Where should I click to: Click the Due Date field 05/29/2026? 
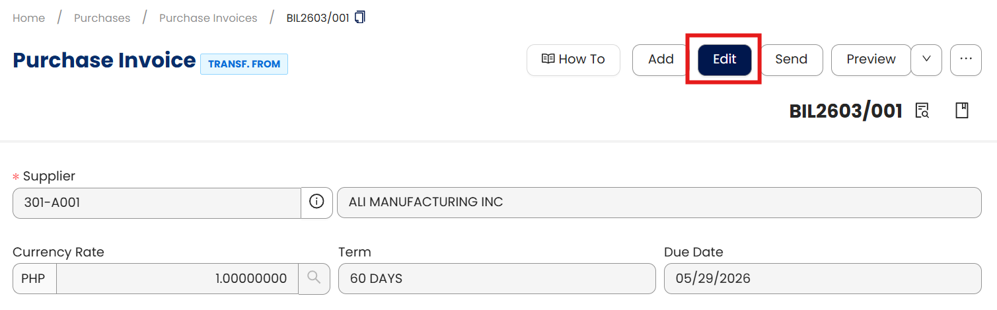(822, 278)
